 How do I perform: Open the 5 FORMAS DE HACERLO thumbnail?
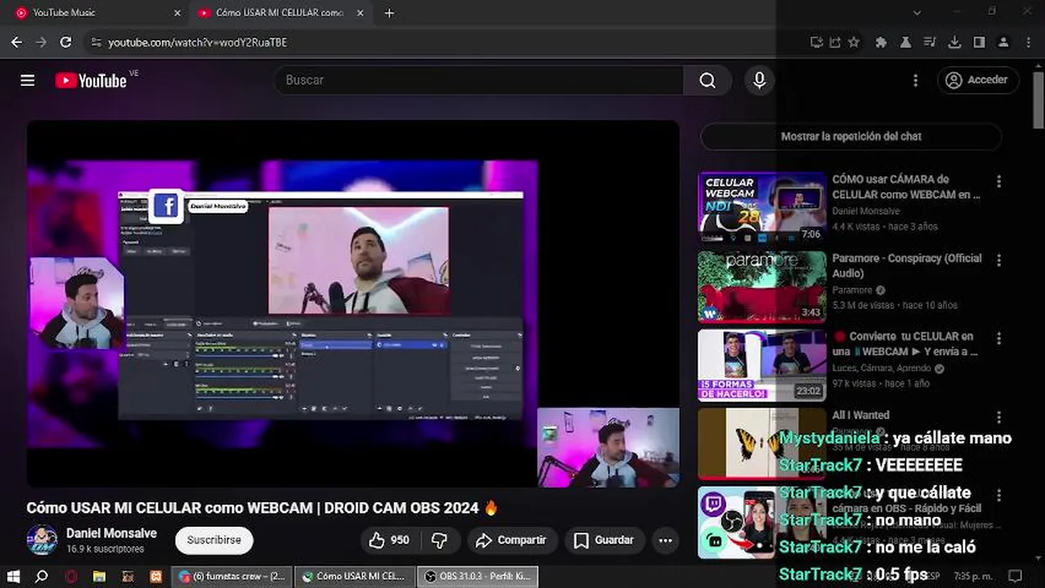coord(762,365)
